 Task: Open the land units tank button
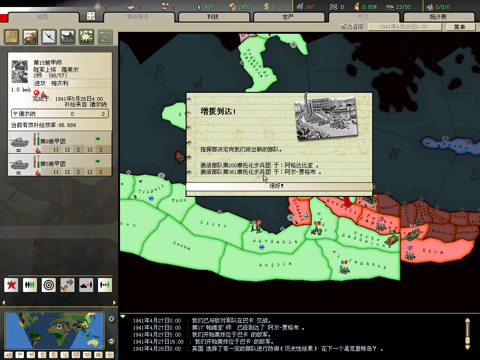[30, 37]
